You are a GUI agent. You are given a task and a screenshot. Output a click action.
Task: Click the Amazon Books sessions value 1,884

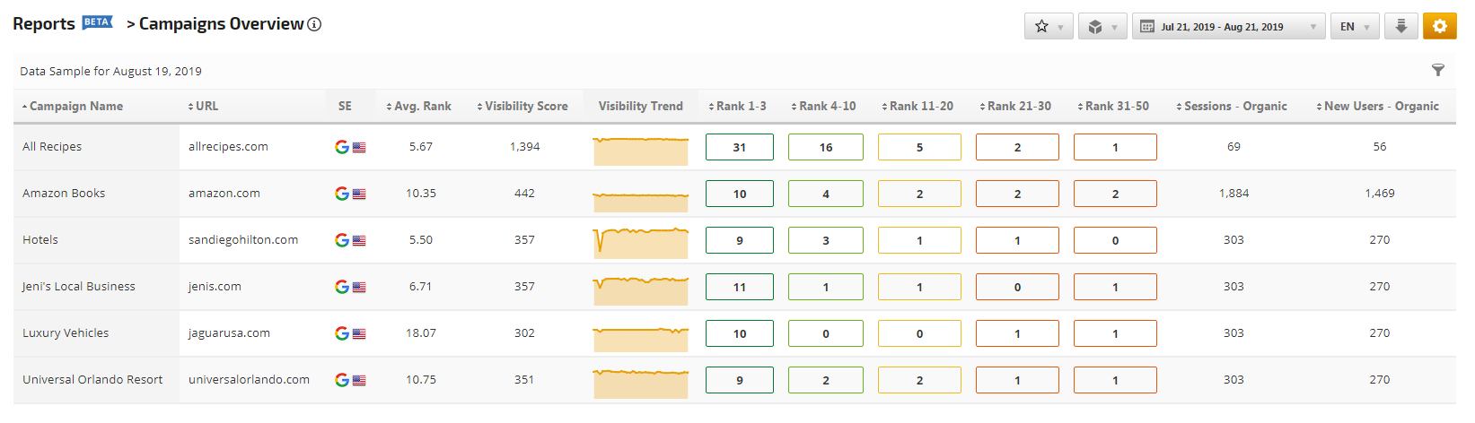click(x=1234, y=193)
